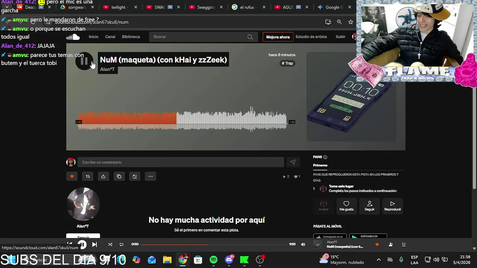Add track to Up Next queue icon
477x268 pixels.
135,176
